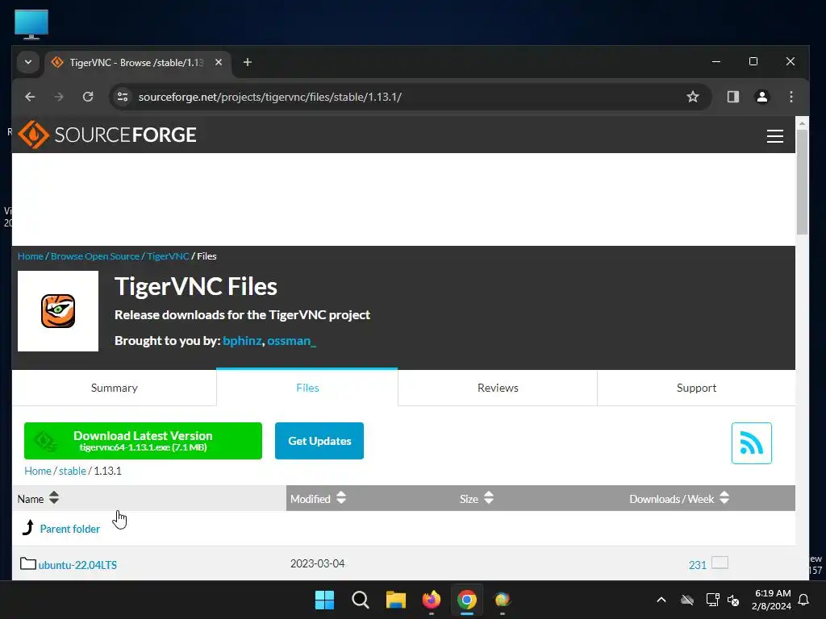Go up to the Parent folder
Viewport: 826px width, 619px height.
point(69,529)
